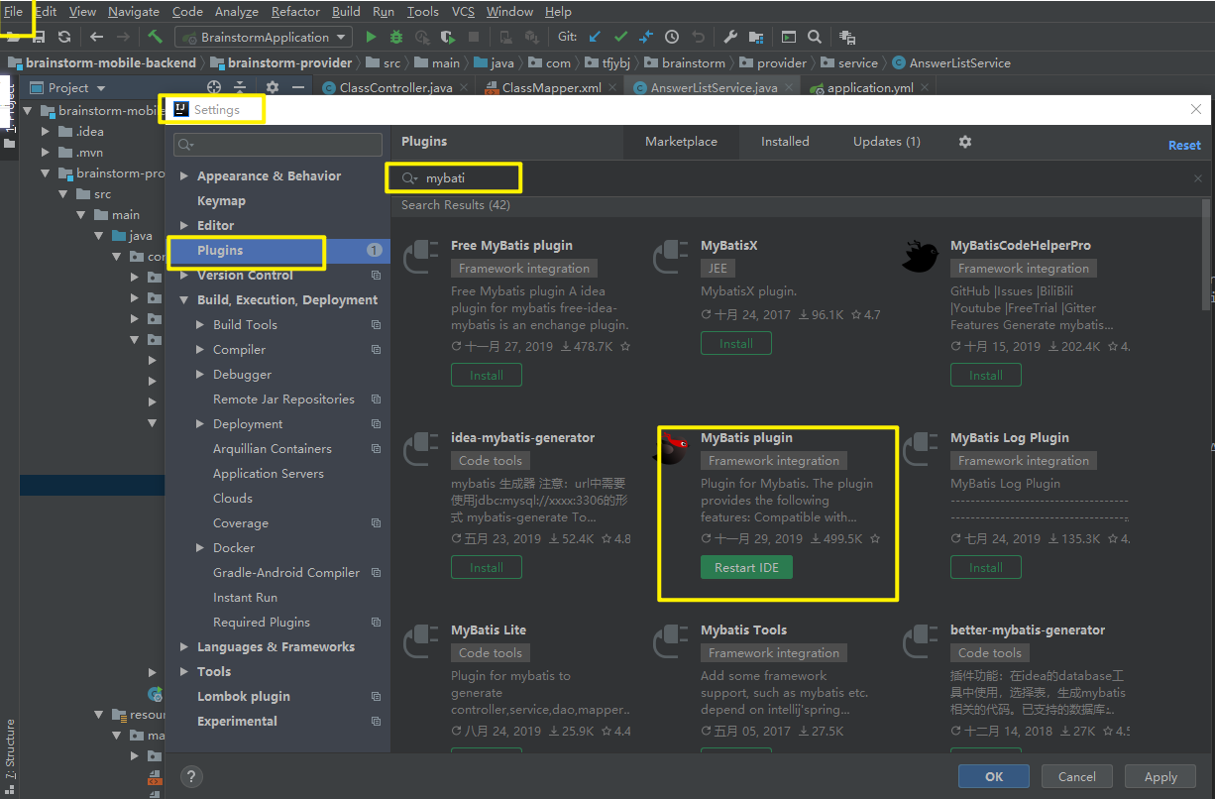1215x799 pixels.
Task: Start debugging with the bug icon
Action: (x=396, y=37)
